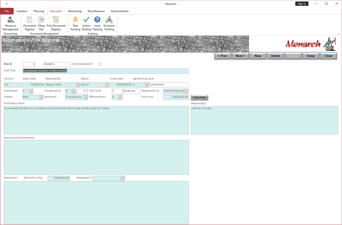Screen dimensions: 342x225
Task: Open the Approach dropdown
Action: click(86, 97)
